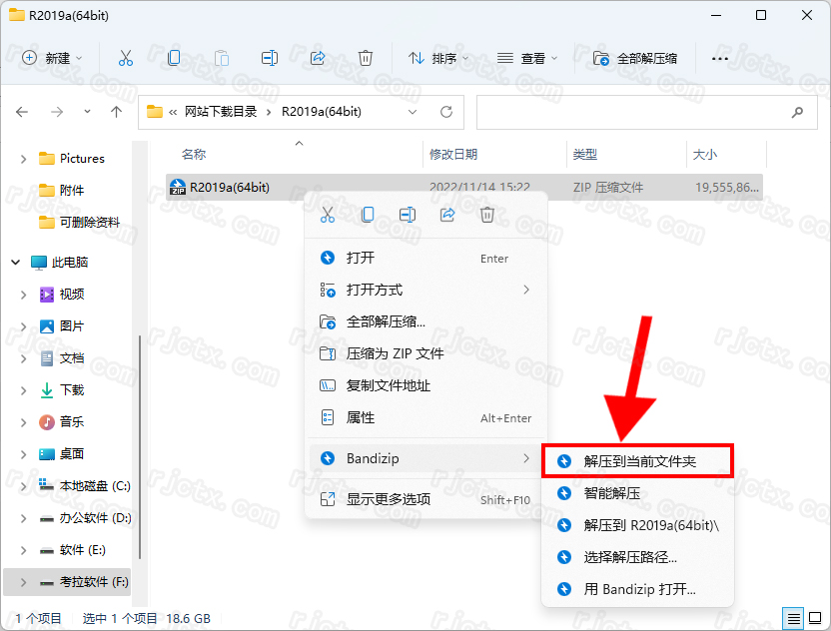Switch to details view icon in the status bar

click(x=792, y=618)
